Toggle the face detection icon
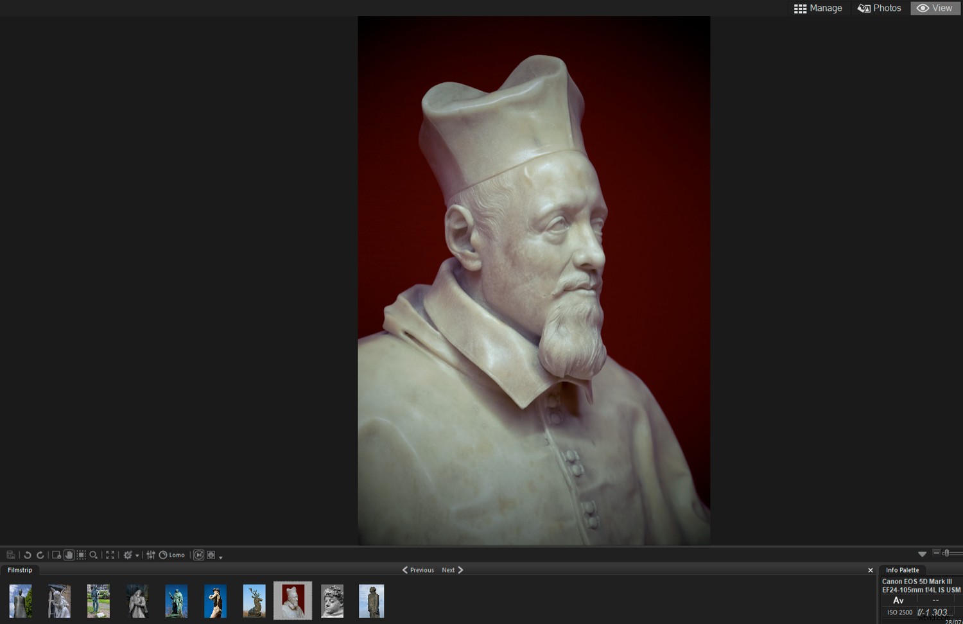963x624 pixels. 211,555
